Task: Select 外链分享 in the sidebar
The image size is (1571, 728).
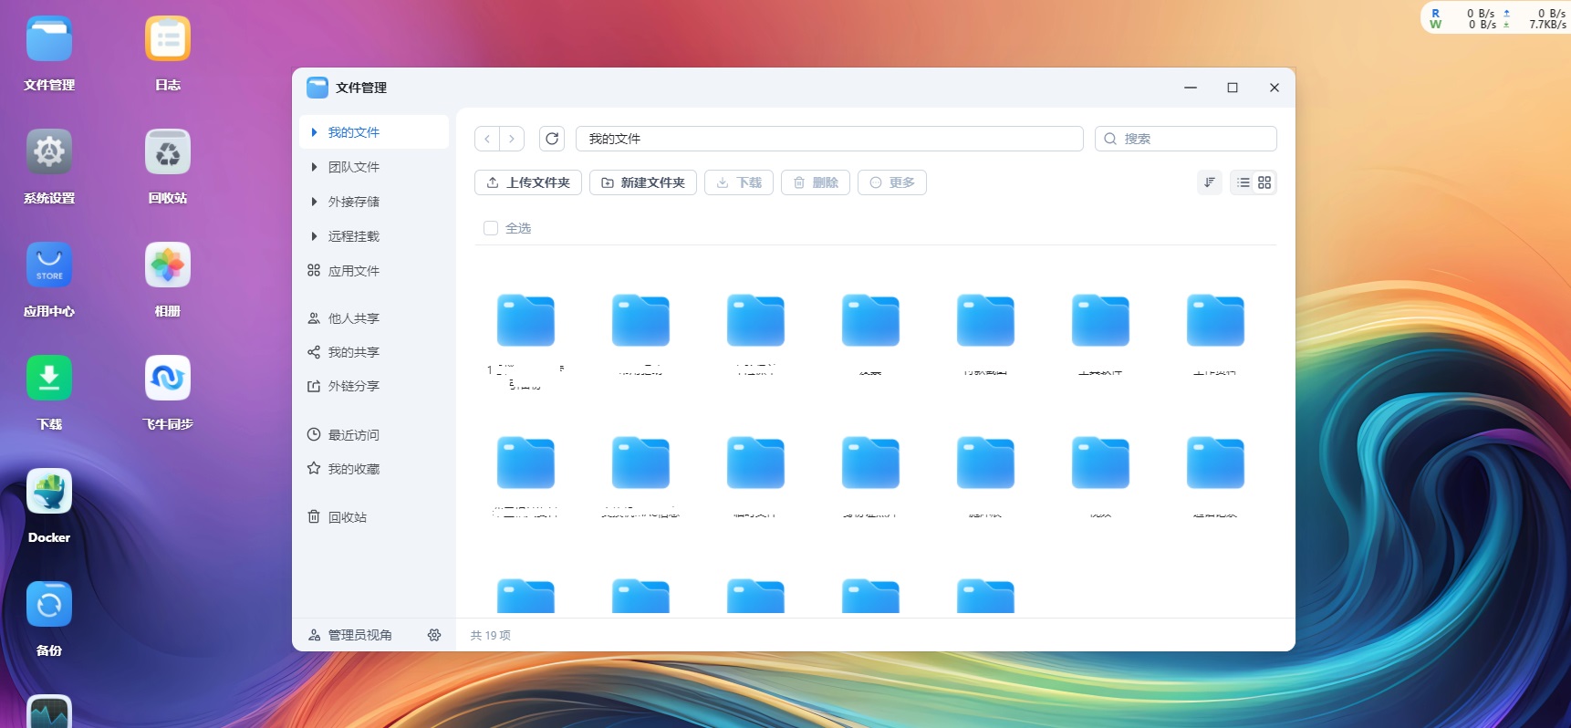Action: click(353, 386)
